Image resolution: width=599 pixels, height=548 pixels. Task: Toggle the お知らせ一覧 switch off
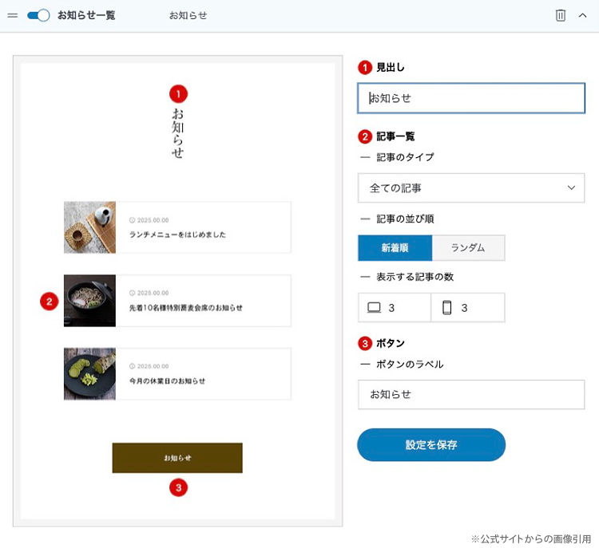[38, 15]
